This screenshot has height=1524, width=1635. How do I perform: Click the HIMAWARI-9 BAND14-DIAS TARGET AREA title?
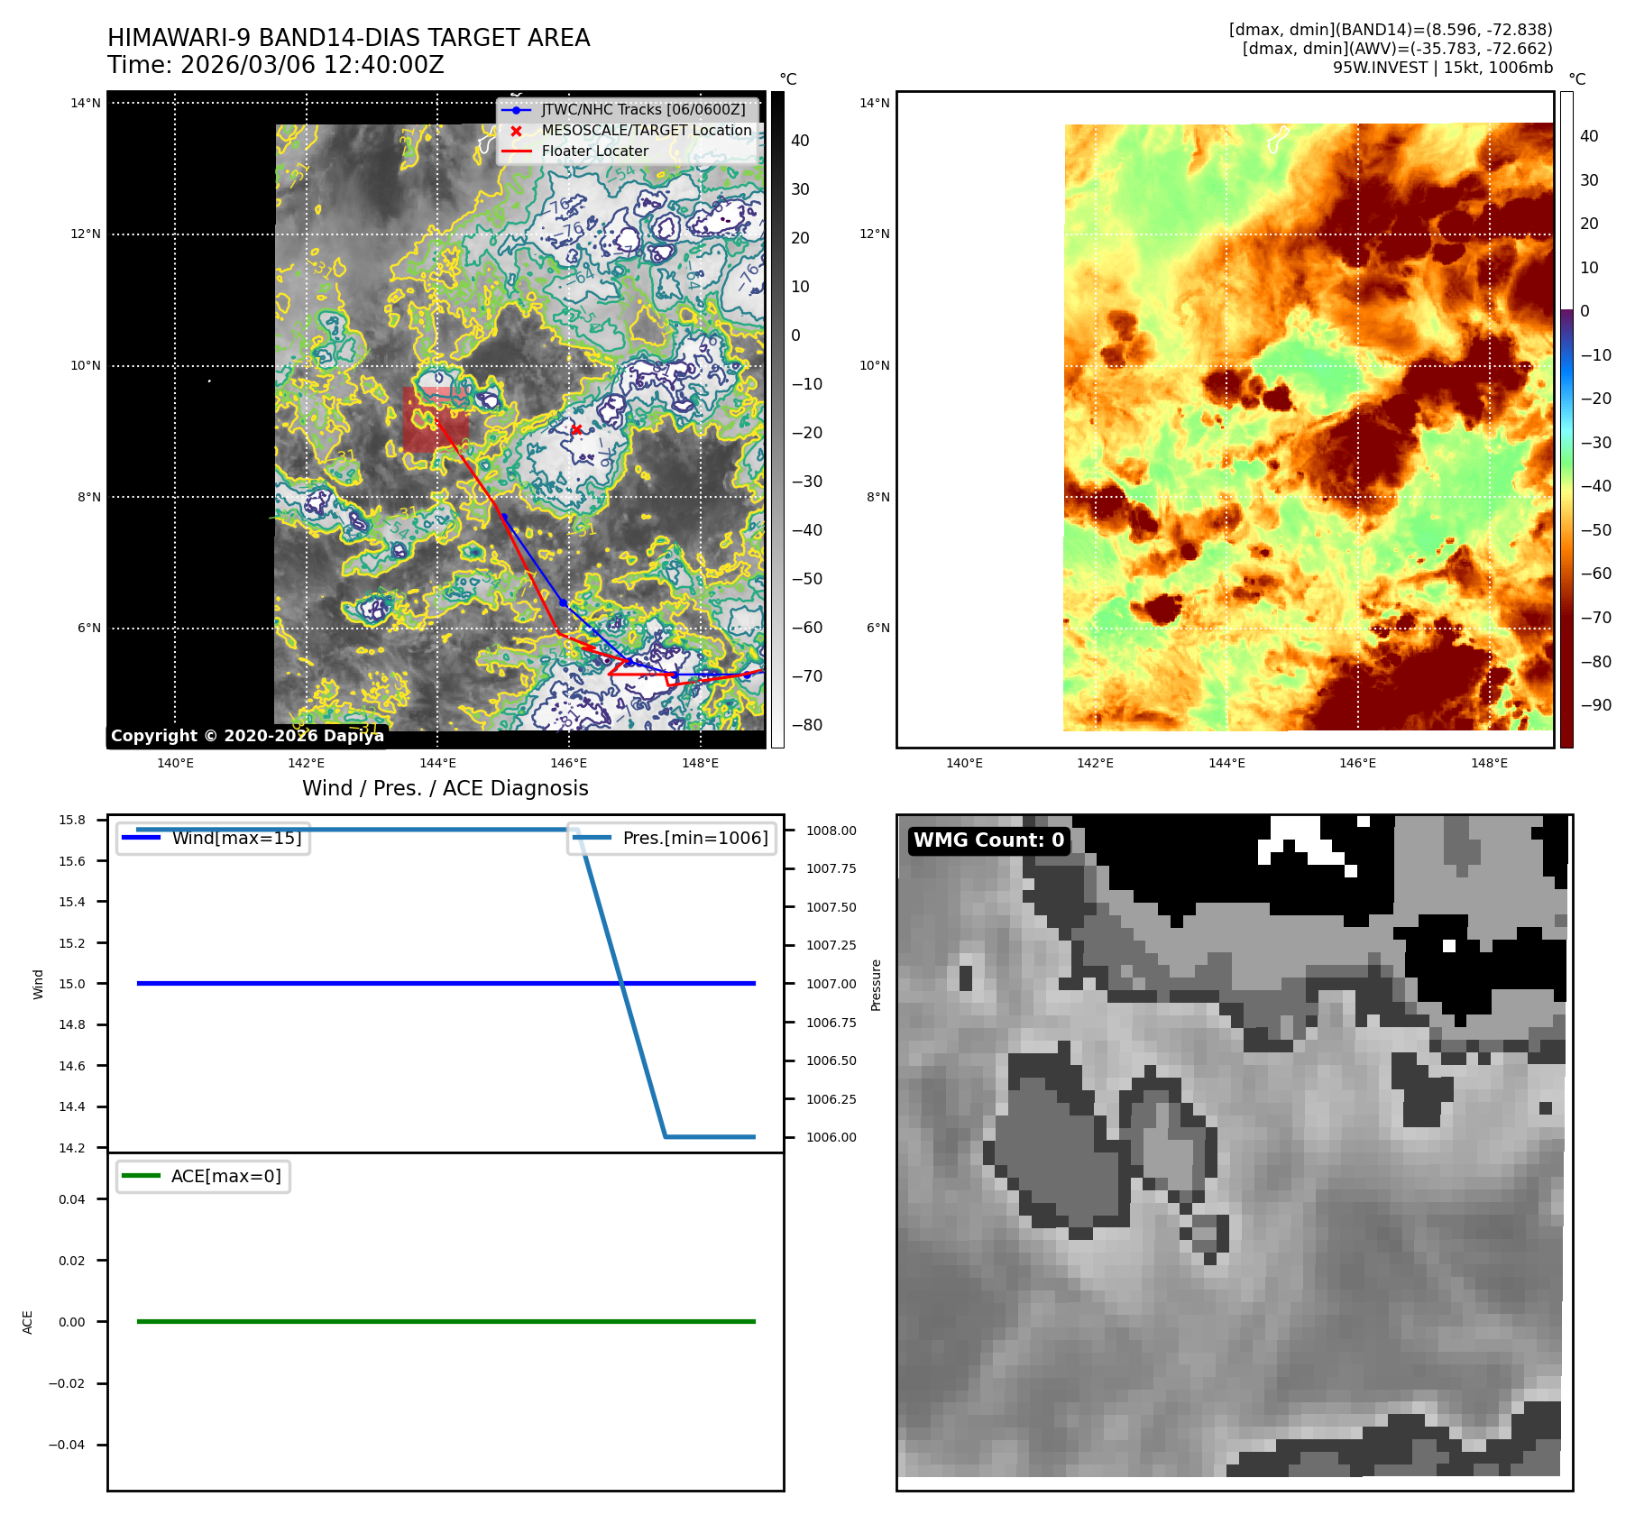tap(348, 38)
